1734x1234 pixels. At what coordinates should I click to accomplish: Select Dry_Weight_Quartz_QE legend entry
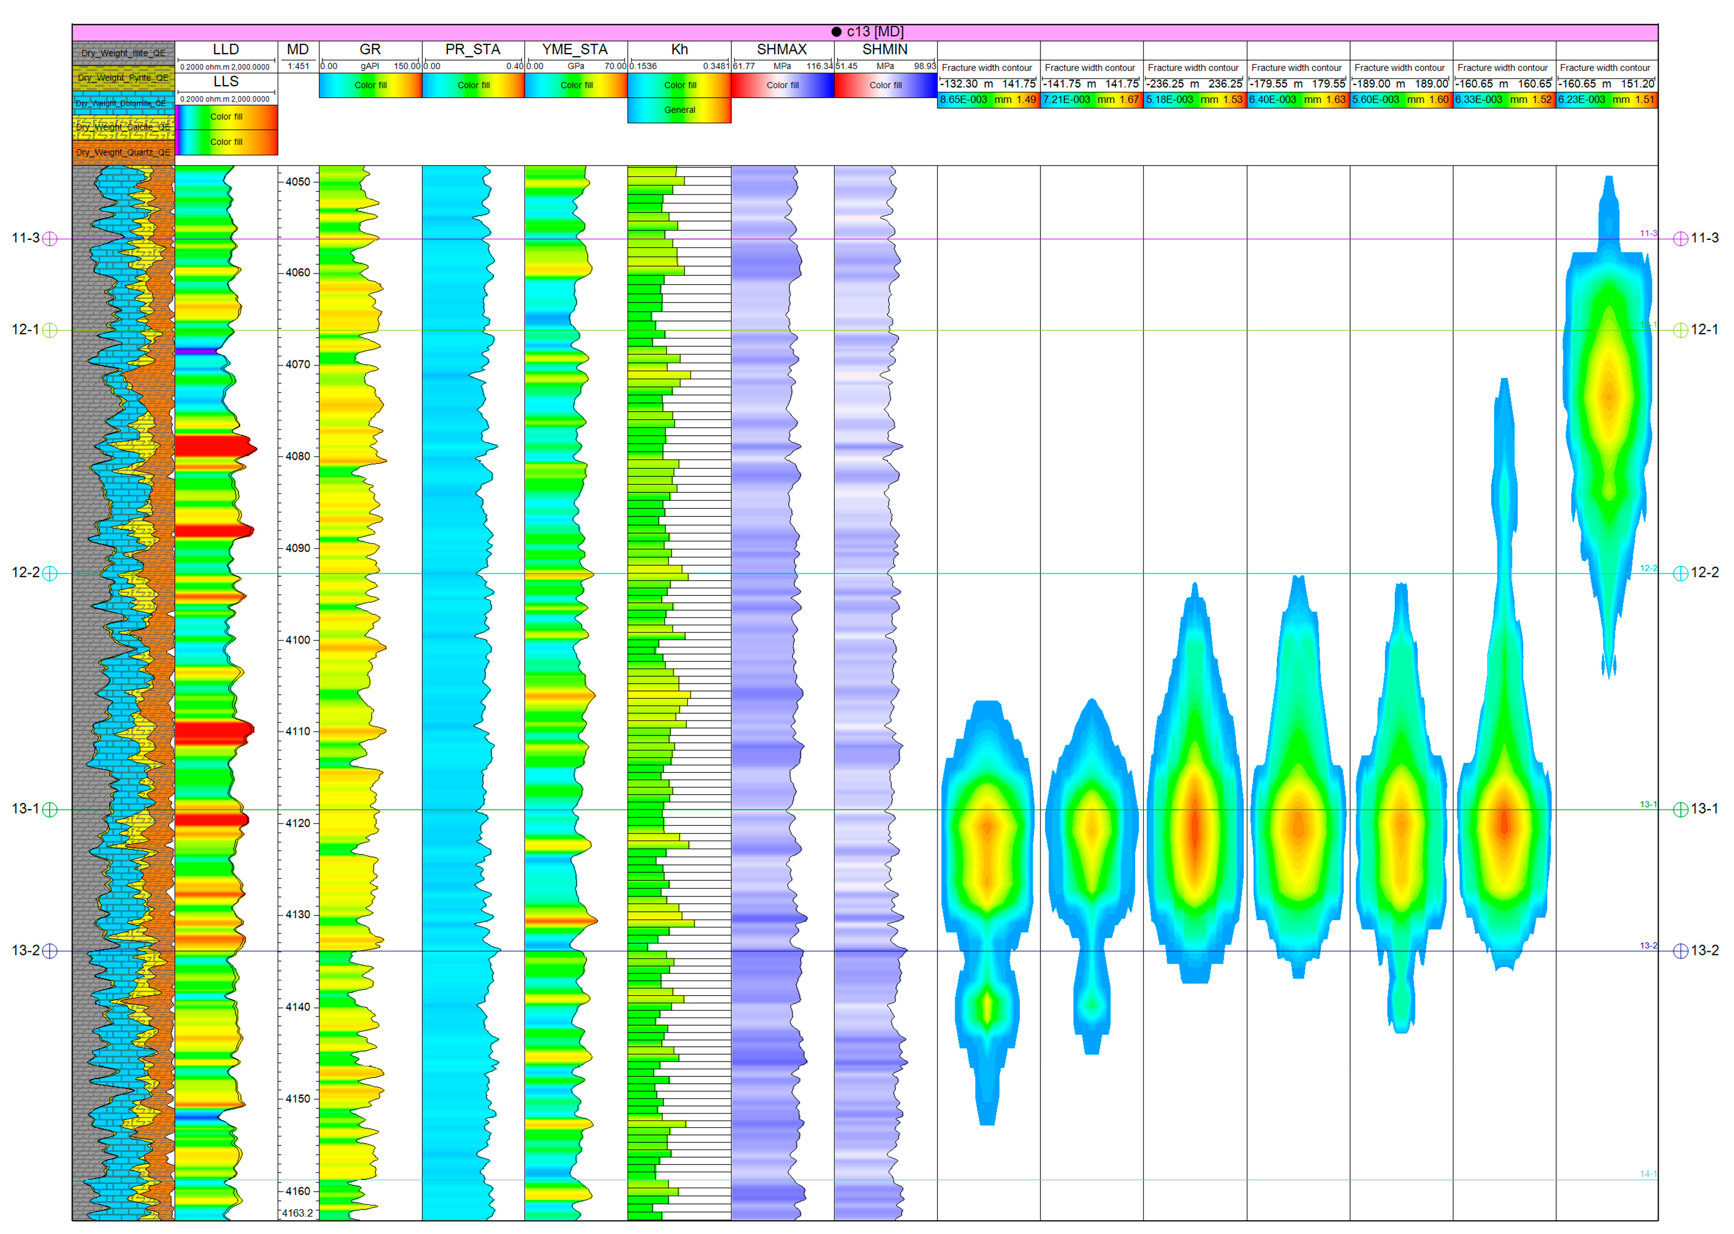(123, 152)
